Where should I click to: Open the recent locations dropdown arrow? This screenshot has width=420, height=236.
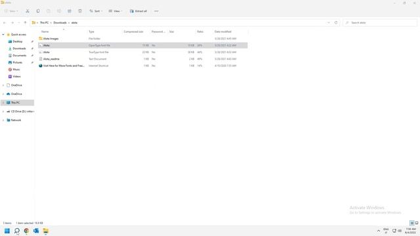[x=19, y=23]
